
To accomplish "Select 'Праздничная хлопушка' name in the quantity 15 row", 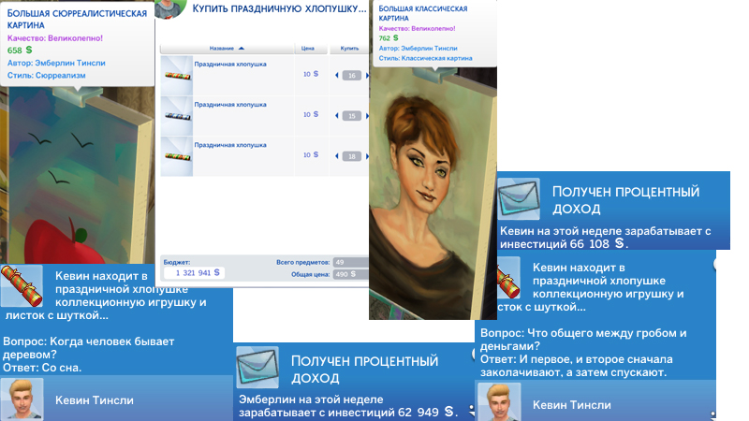I will [230, 105].
